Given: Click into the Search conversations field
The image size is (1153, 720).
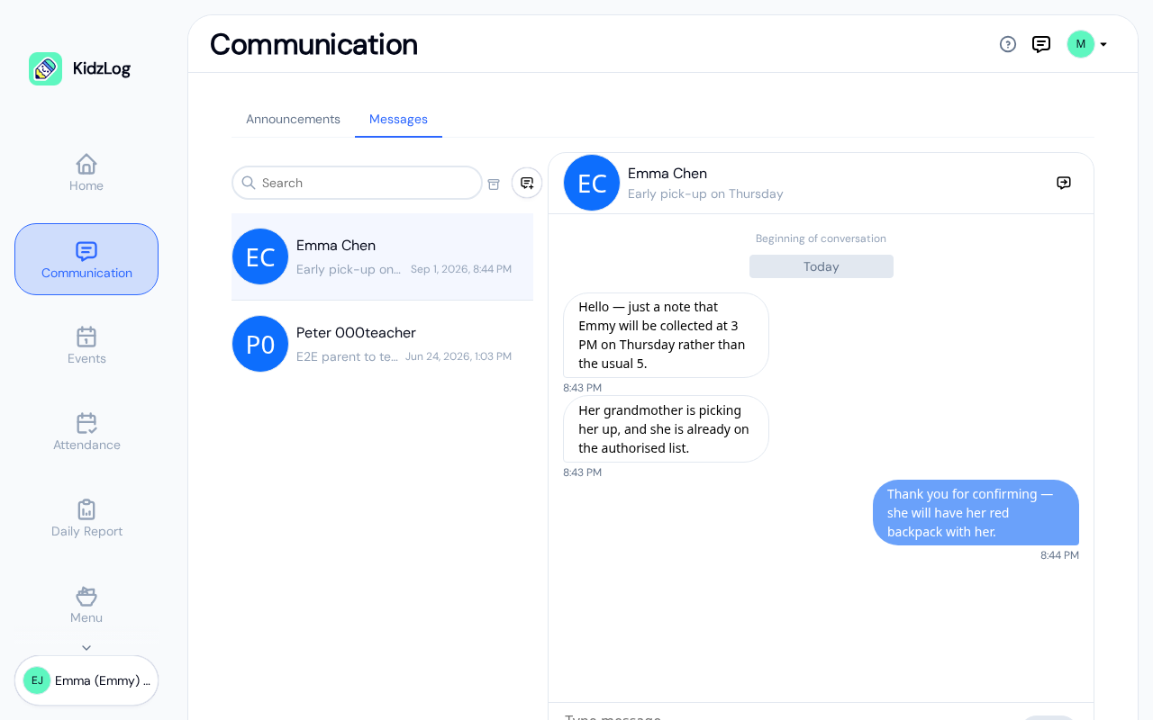Looking at the screenshot, I should (x=357, y=183).
